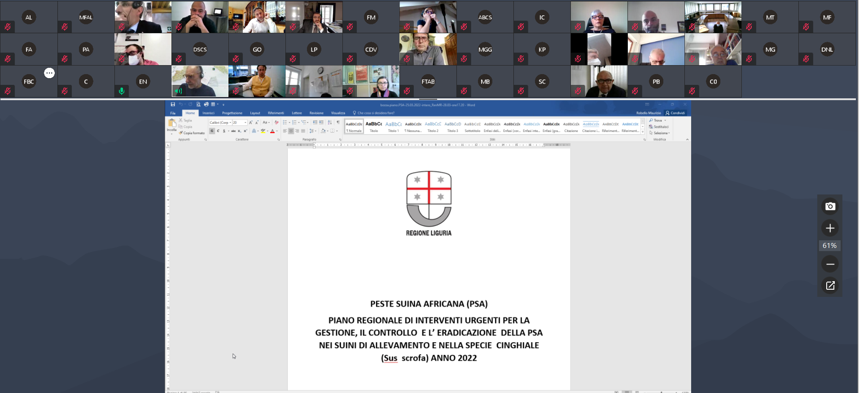Open multilevel list dropdown
Viewport: 859px width, 393px height.
[x=305, y=123]
